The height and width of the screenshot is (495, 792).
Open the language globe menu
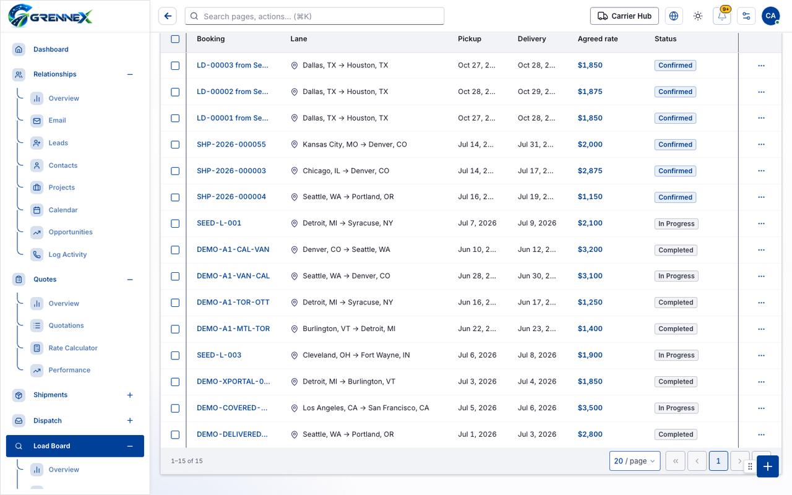674,16
